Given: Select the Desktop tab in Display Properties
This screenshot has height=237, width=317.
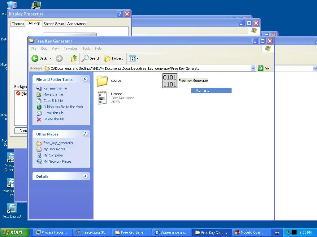Looking at the screenshot, I should pos(34,23).
